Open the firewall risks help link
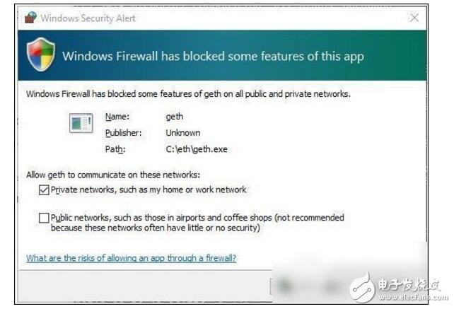 click(131, 258)
